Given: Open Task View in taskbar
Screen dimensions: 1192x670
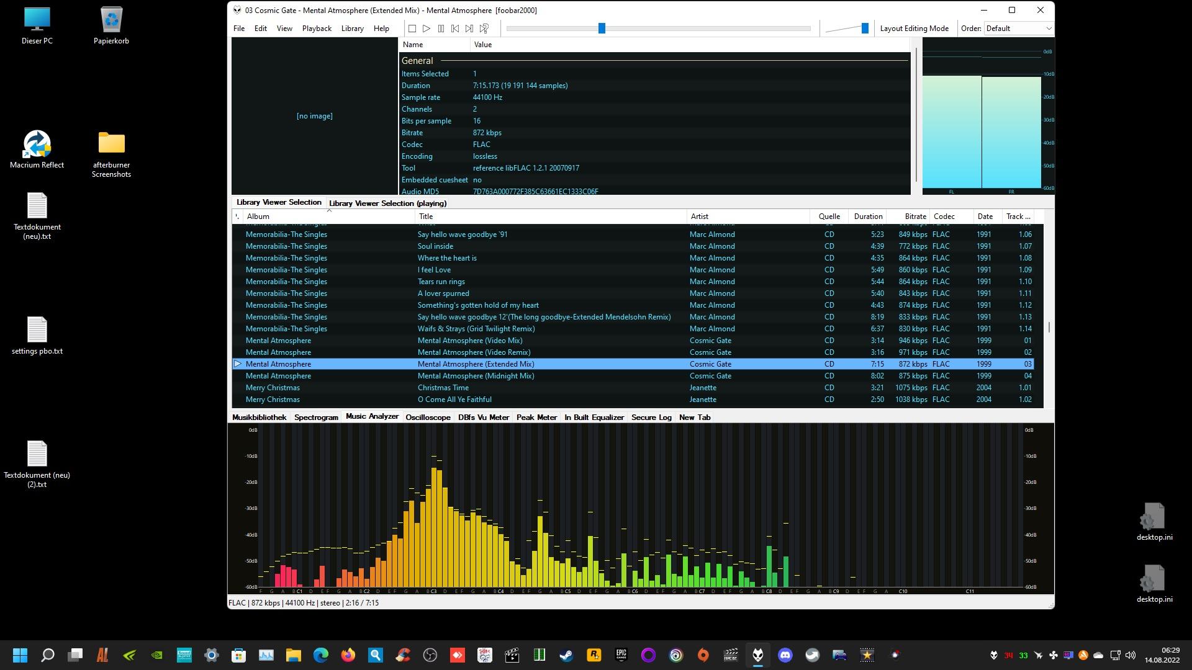Looking at the screenshot, I should [x=75, y=655].
